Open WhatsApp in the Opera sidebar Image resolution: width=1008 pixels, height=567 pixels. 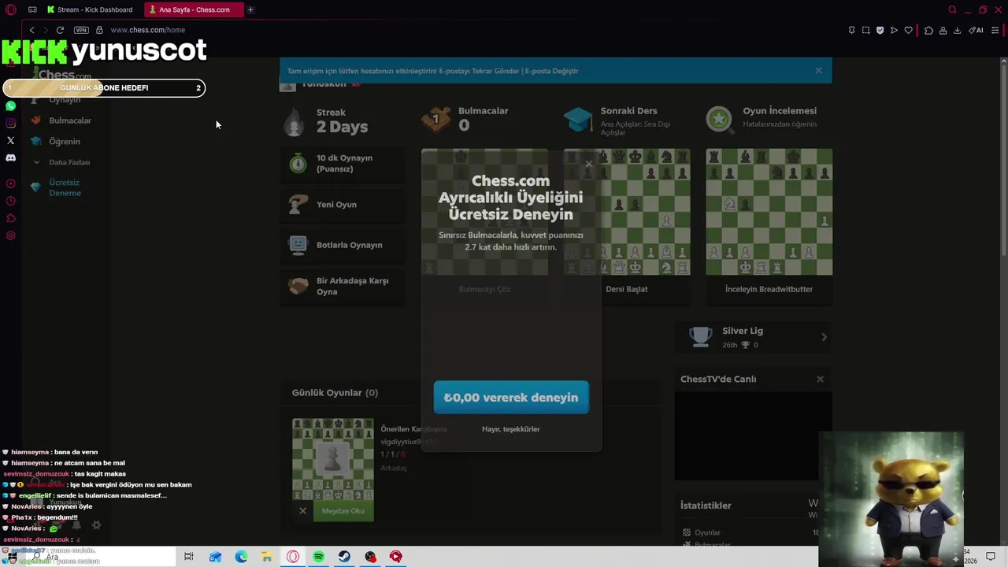[10, 106]
